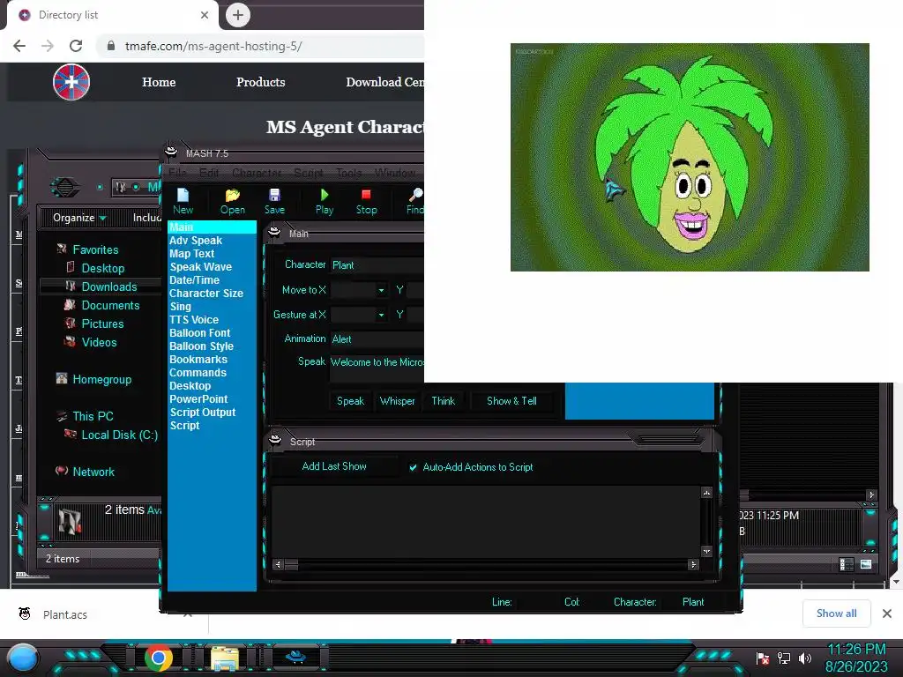Dismiss the downloads bar with the X
The height and width of the screenshot is (677, 903).
tap(887, 614)
